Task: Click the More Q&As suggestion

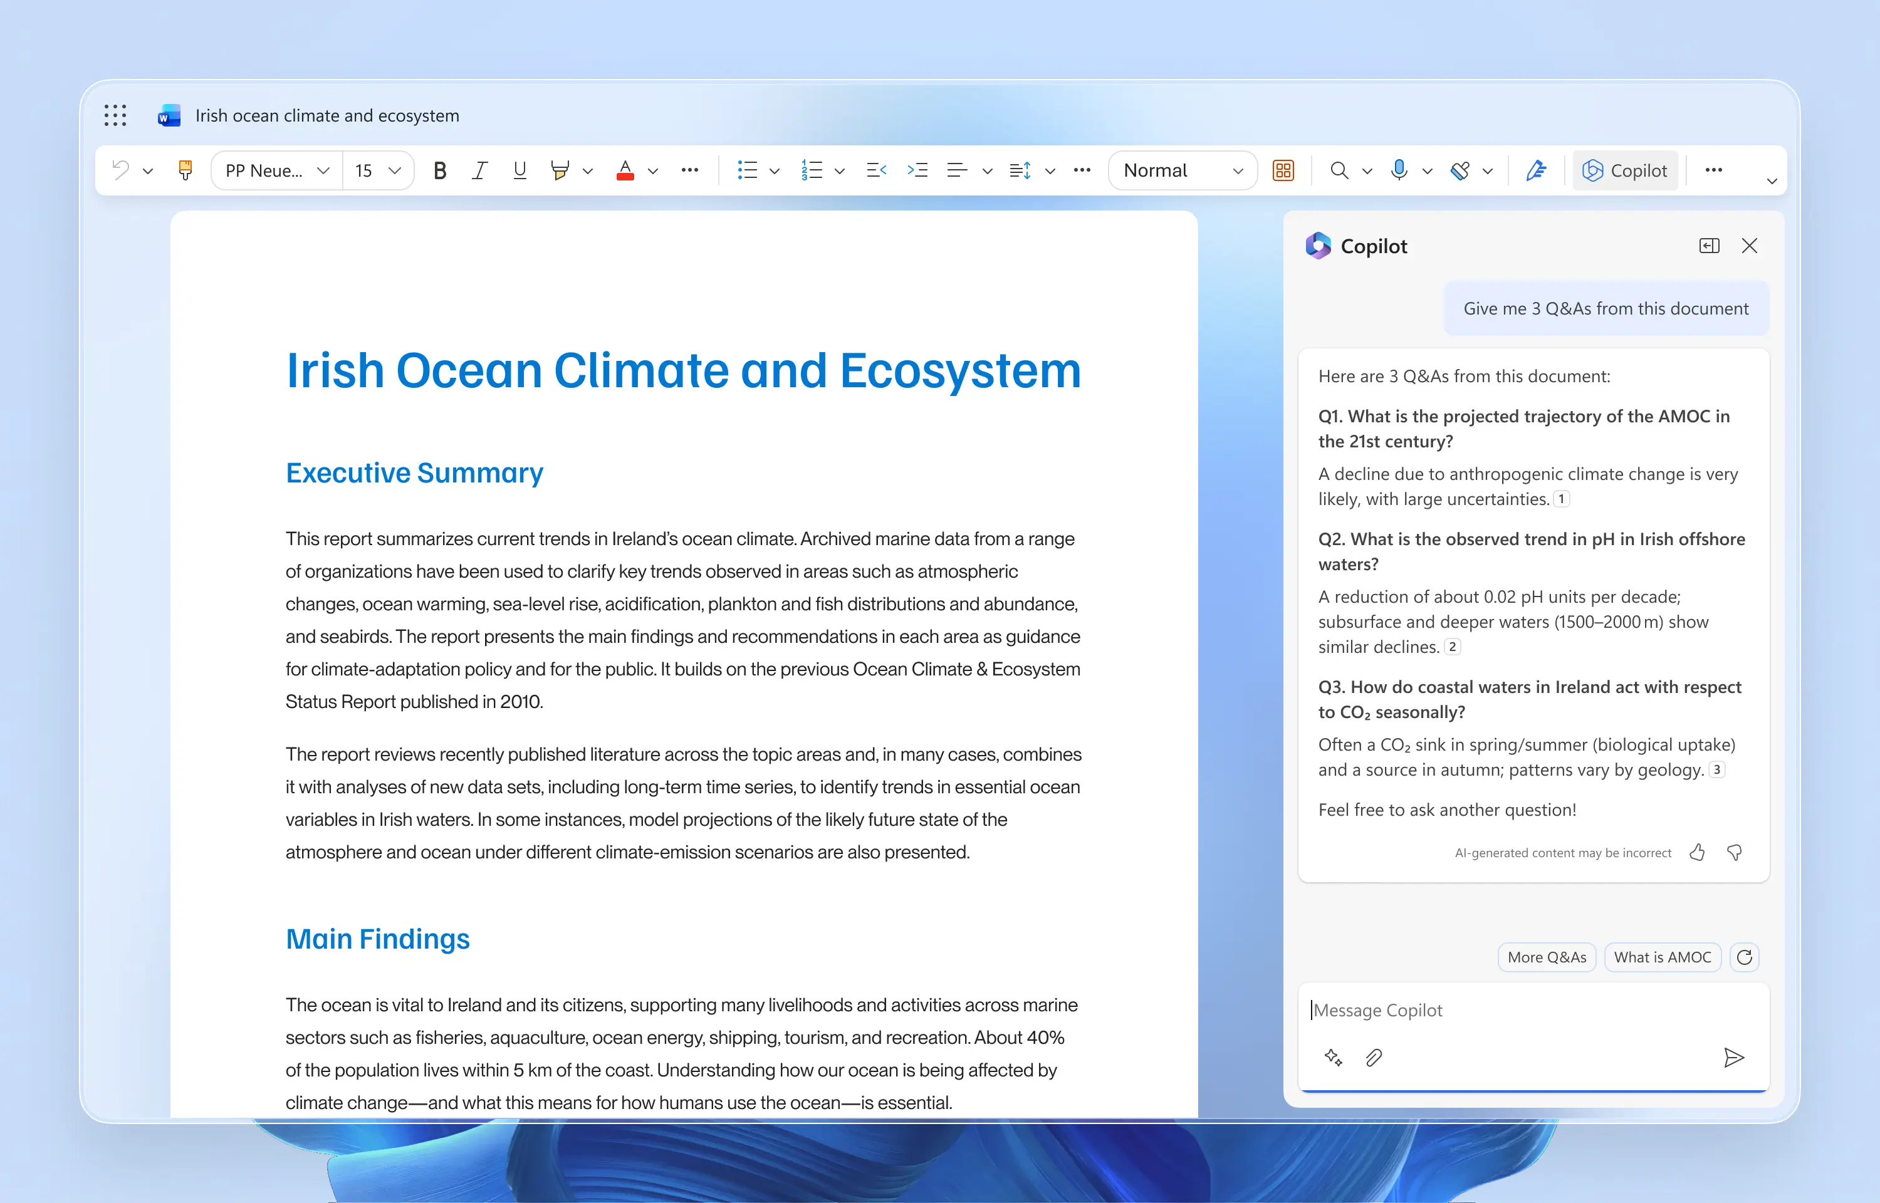Action: click(x=1546, y=957)
